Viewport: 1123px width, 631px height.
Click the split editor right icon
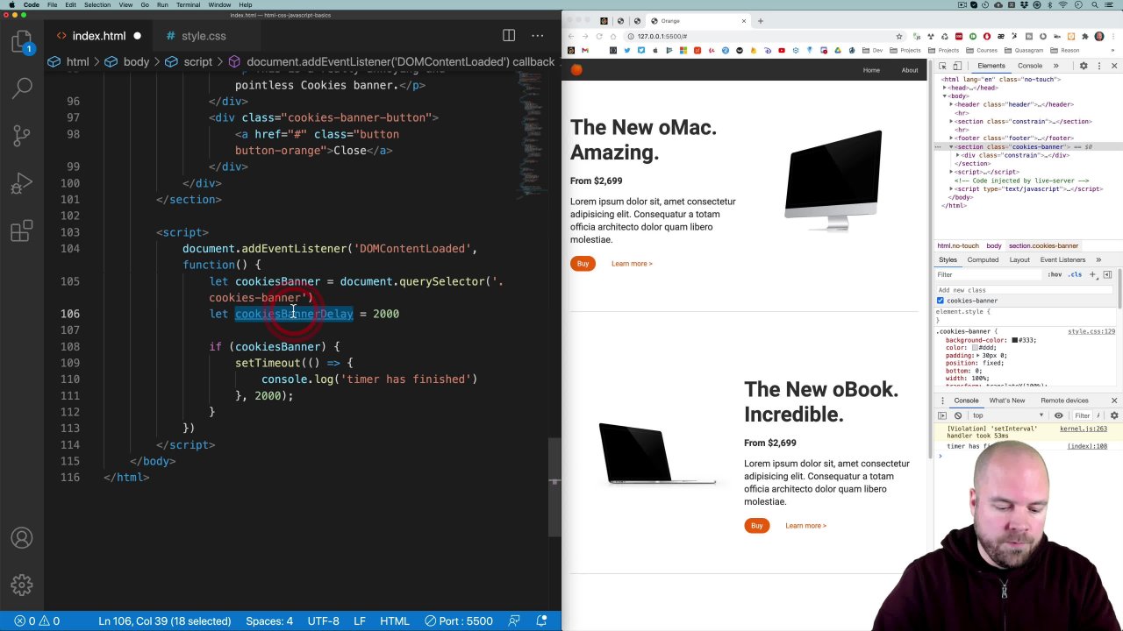(509, 36)
